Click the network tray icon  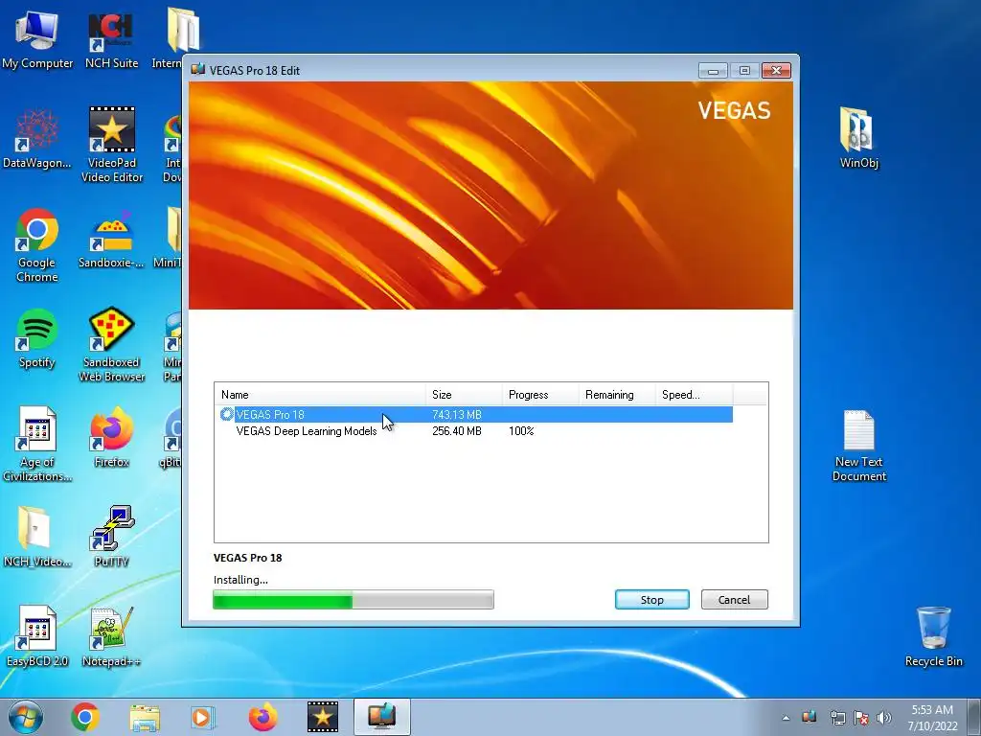[x=837, y=718]
